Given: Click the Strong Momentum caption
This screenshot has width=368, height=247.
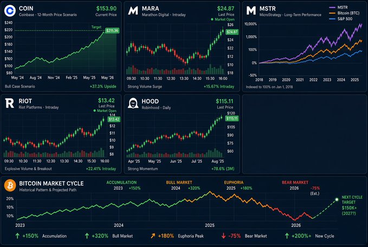Looking at the screenshot, I should tap(143, 168).
